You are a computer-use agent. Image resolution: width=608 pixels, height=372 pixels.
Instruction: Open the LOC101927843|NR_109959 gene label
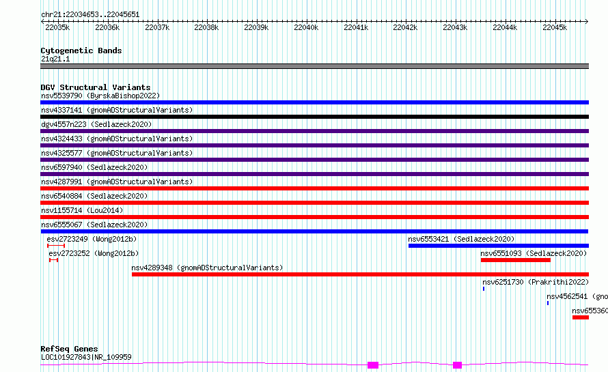(x=86, y=357)
